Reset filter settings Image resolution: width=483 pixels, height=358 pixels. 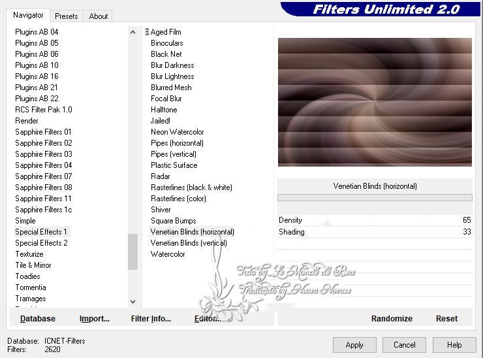click(446, 319)
